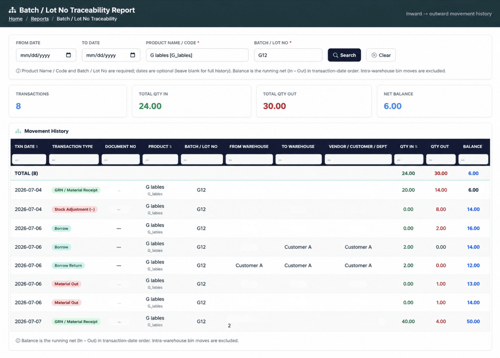Click the VENDOR / CUSTOMER / DEPT column header
This screenshot has height=358, width=500.
358,147
